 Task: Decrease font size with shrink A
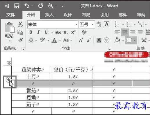click(89, 40)
